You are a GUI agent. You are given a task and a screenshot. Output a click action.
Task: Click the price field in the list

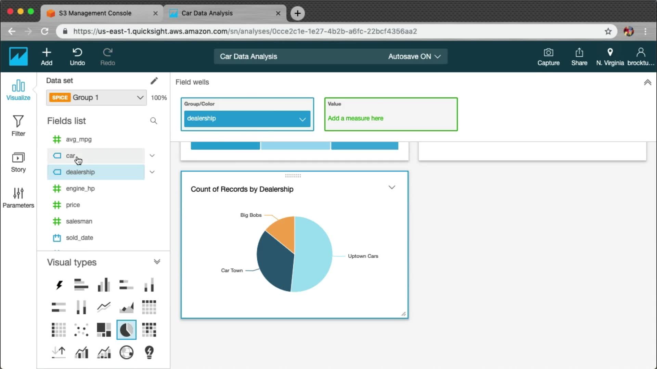click(73, 205)
